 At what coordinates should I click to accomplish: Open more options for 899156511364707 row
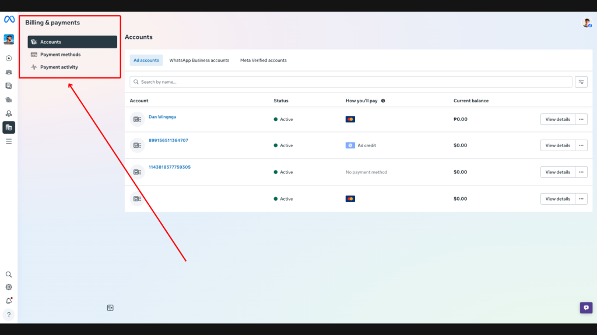pyautogui.click(x=581, y=145)
